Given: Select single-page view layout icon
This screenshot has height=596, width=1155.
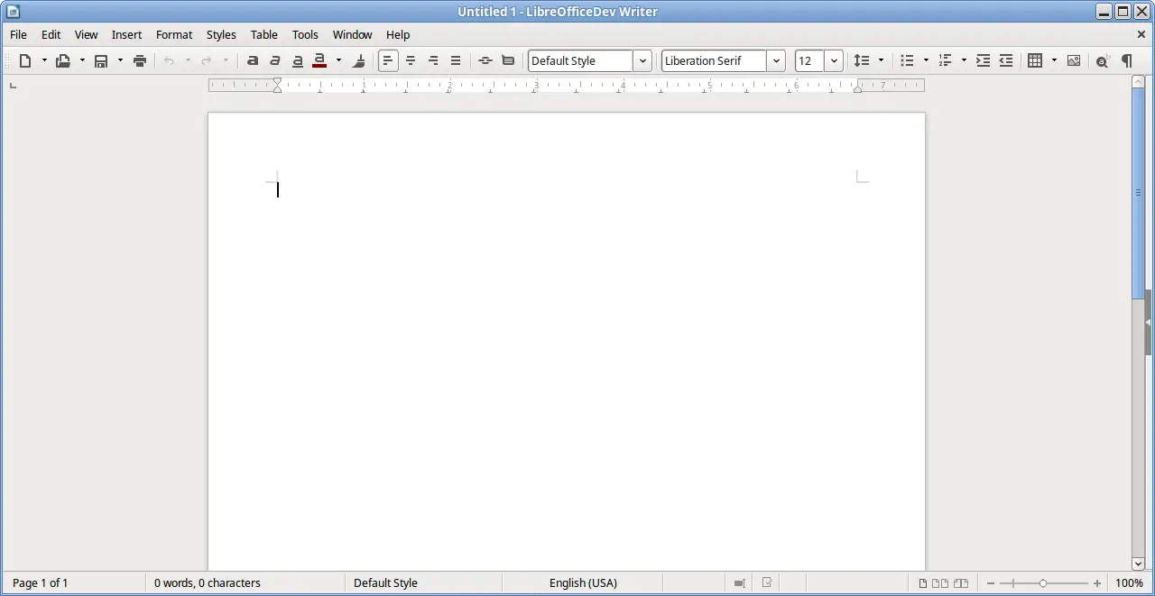Looking at the screenshot, I should 923,582.
